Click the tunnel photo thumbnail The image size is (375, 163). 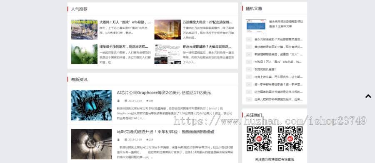[91, 144]
